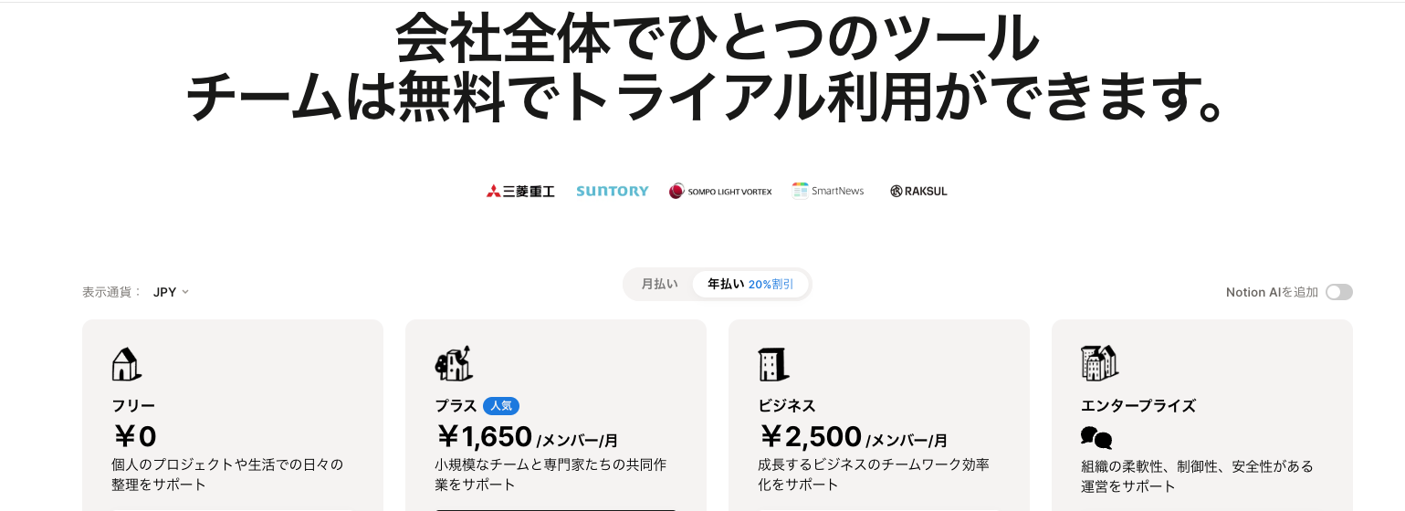Click the Sompo Light Vortex logo
The image size is (1405, 511).
click(720, 192)
